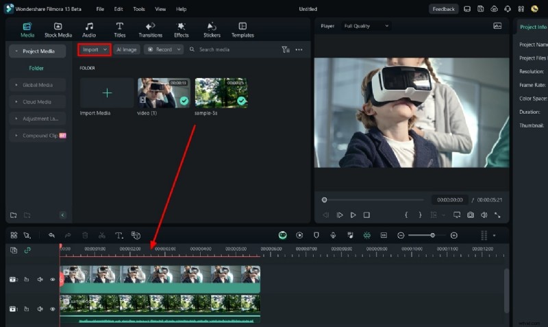Open the View menu
Screen dimensions: 548x327
click(x=160, y=9)
